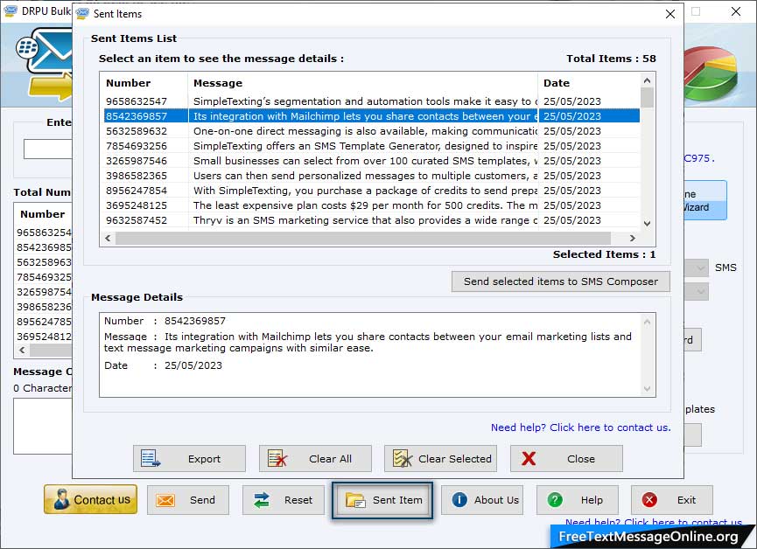Click the Clear Selected icon
Screen dimensions: 757x549
[x=403, y=458]
